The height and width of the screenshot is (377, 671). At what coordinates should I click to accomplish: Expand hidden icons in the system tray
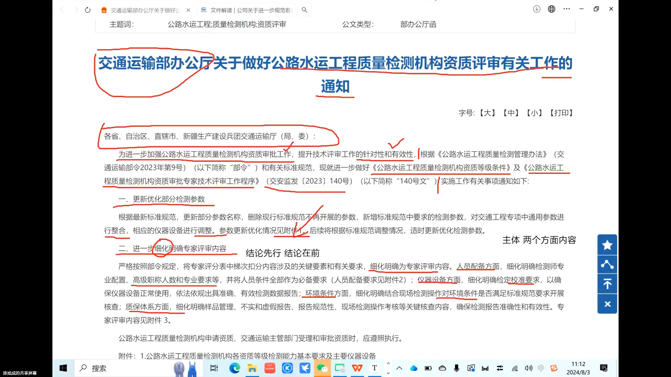tap(399, 368)
